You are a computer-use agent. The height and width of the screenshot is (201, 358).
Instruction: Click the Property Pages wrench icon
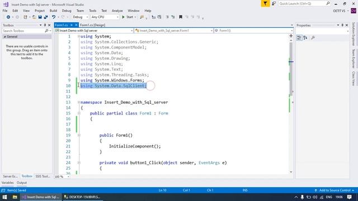tap(313, 37)
